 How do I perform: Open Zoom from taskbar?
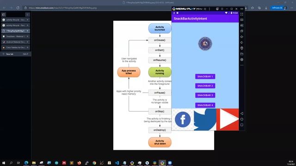pyautogui.click(x=170, y=163)
